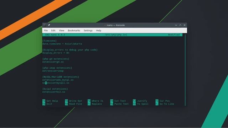Click the 'extension=gd.so' line
The width and height of the screenshot is (228, 128).
point(53,62)
